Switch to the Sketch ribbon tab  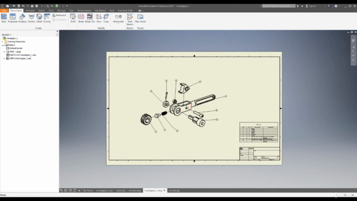(41, 11)
